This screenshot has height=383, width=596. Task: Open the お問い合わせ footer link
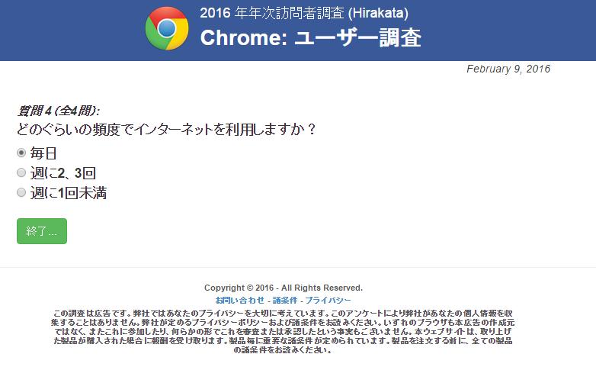click(x=240, y=301)
